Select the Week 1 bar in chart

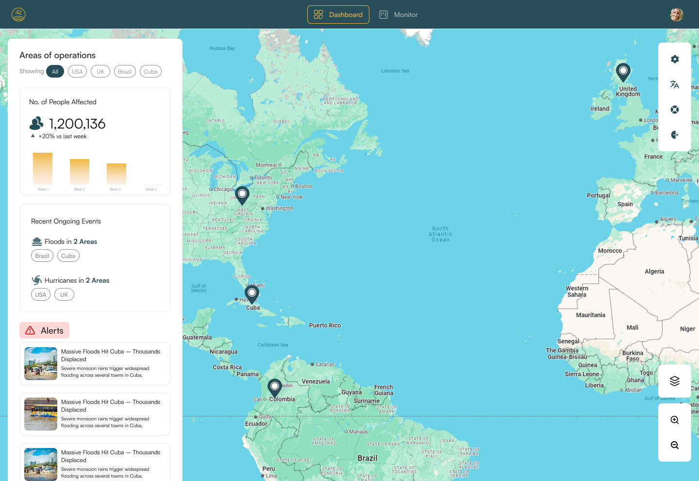coord(43,168)
